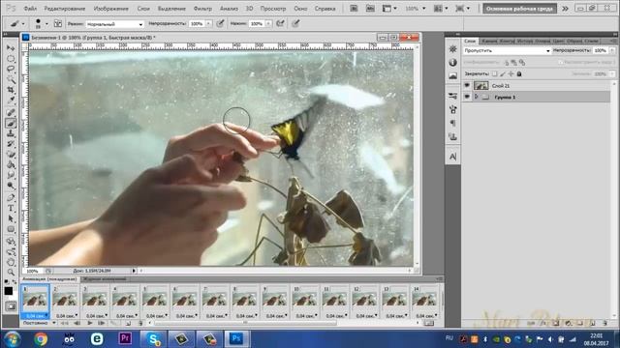Image resolution: width=620 pixels, height=348 pixels.
Task: Enable lock image pixels brush icon
Action: click(x=503, y=73)
